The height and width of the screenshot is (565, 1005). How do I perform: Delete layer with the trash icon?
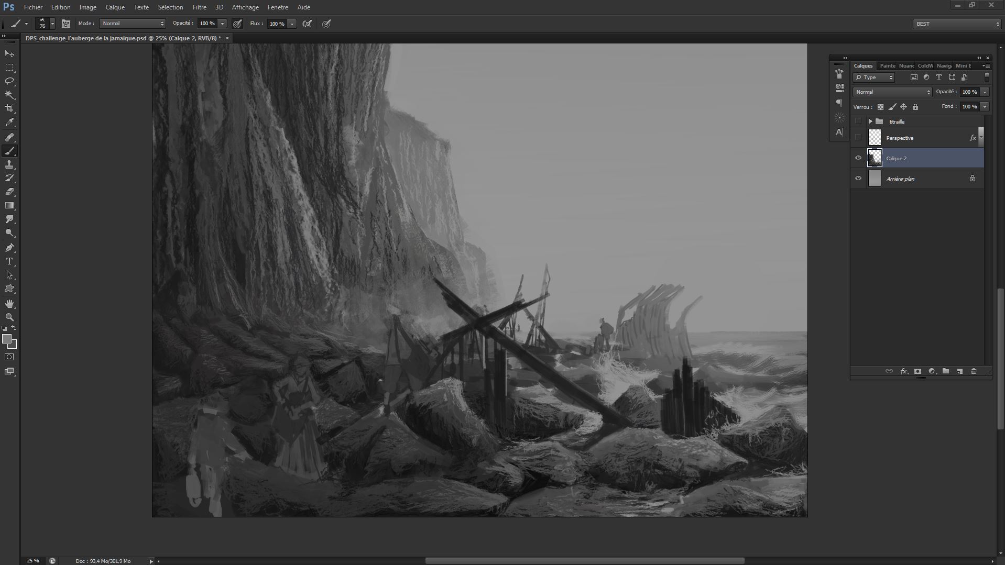(974, 371)
